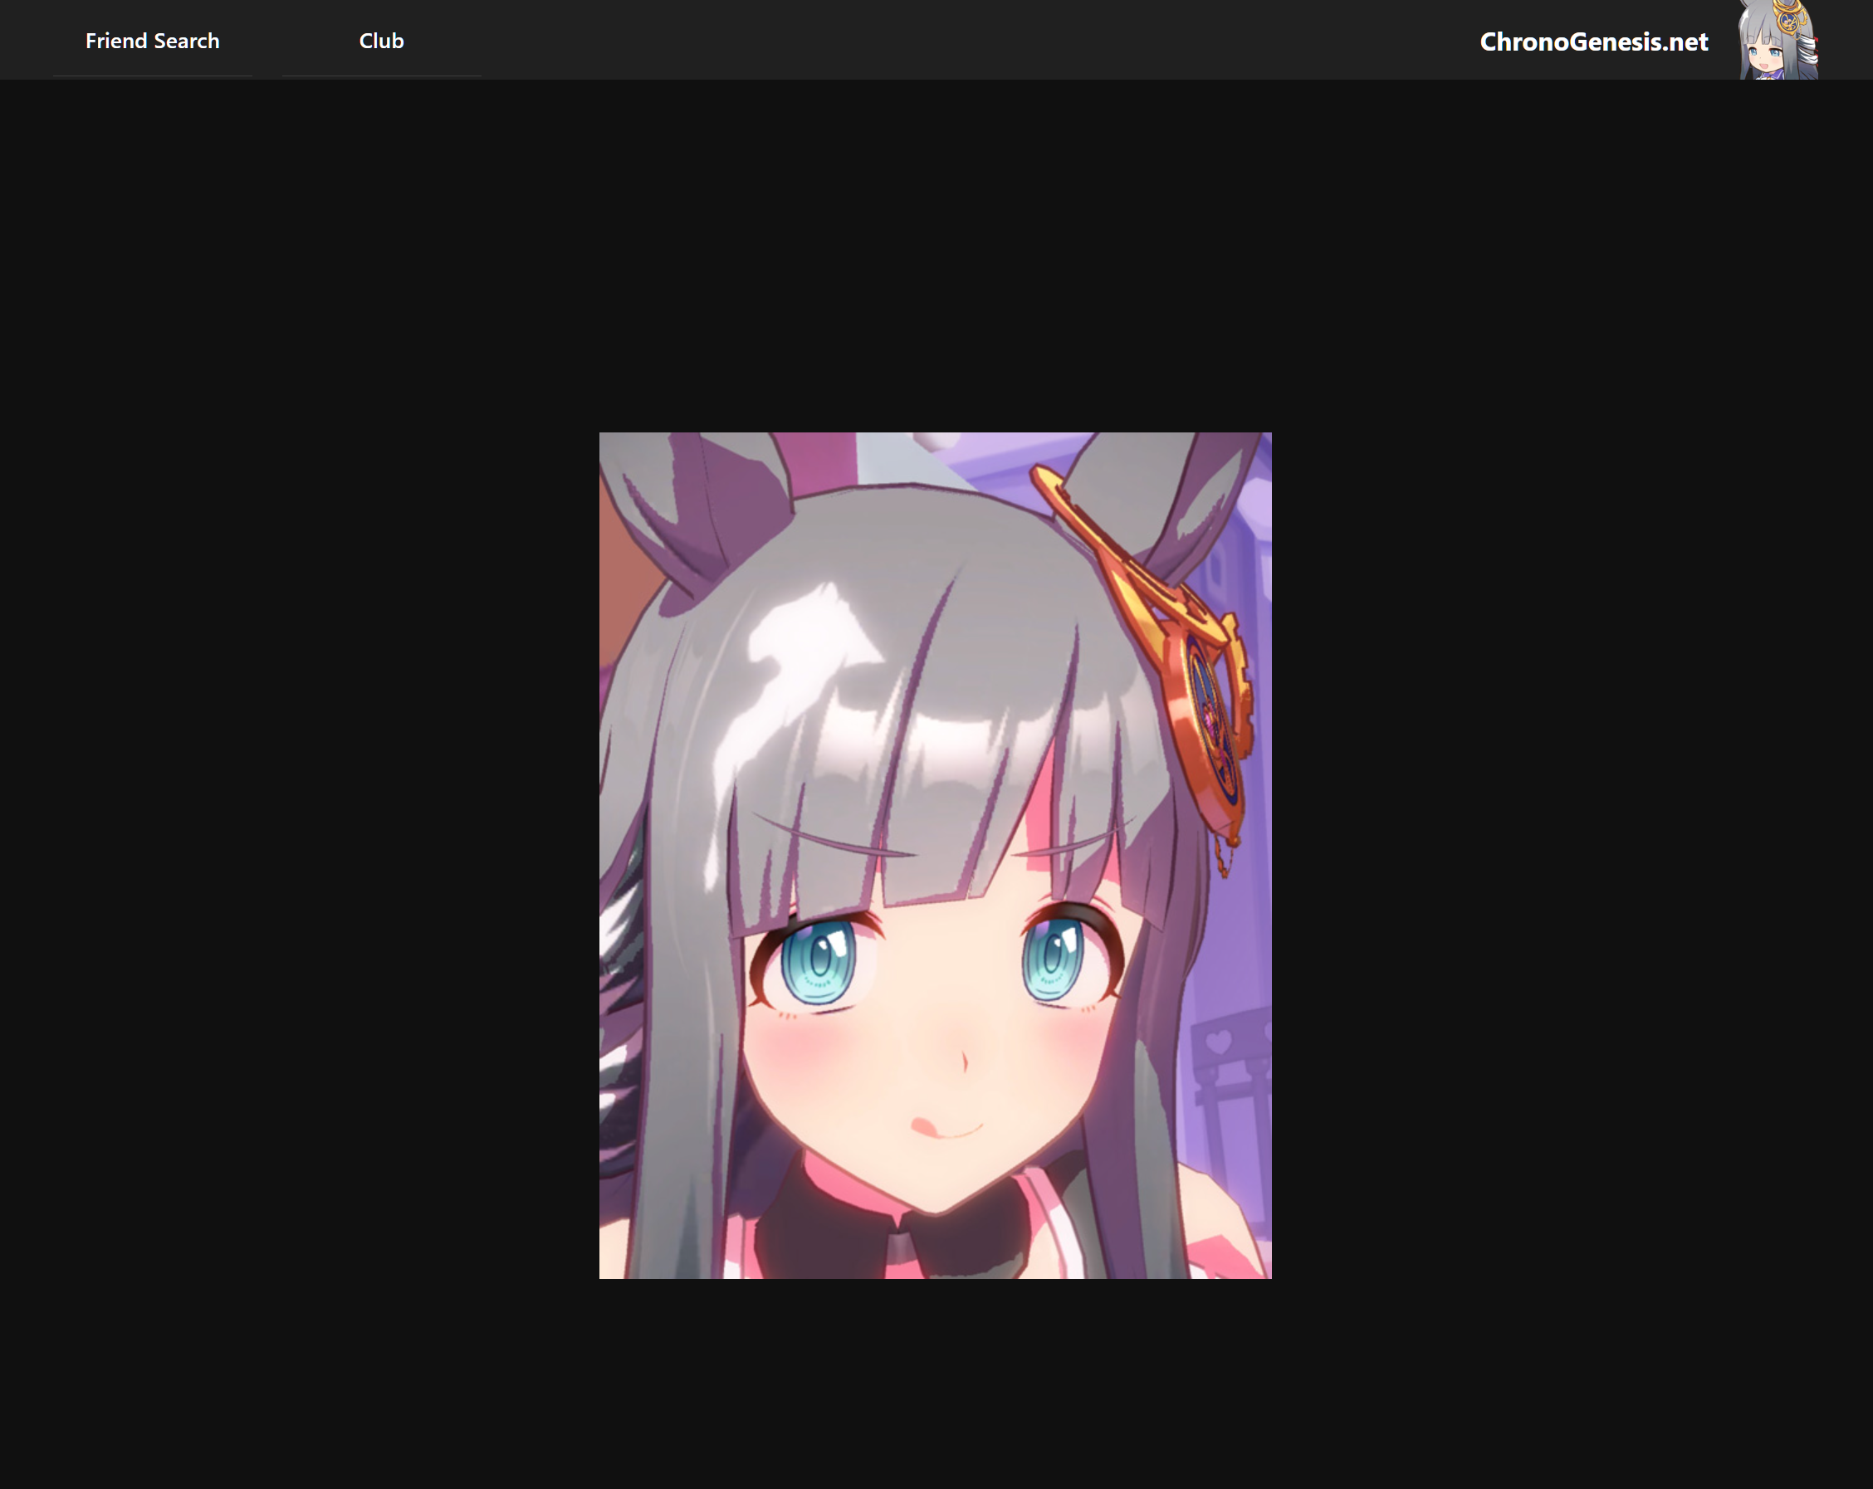Click the chibi mascot logo icon
This screenshot has height=1489, width=1873.
(1778, 40)
